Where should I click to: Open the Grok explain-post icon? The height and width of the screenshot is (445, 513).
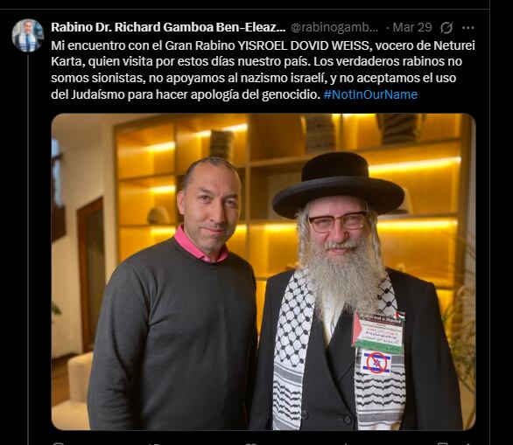pyautogui.click(x=446, y=28)
